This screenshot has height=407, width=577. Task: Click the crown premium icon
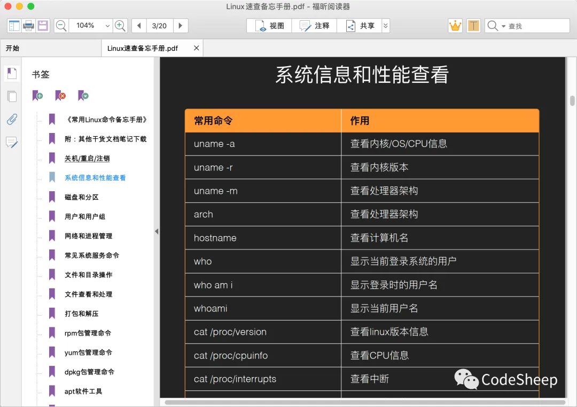click(x=455, y=26)
